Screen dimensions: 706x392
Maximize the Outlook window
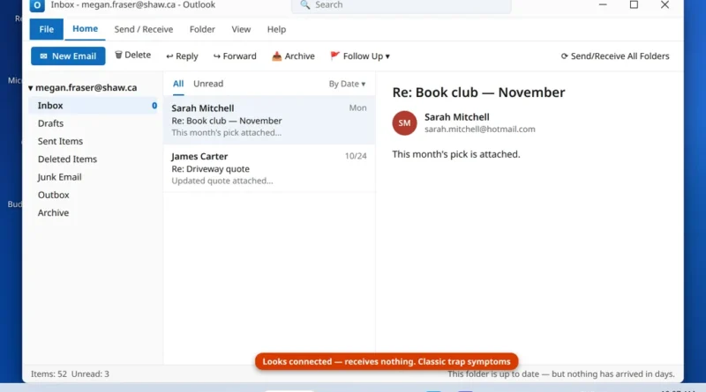point(634,5)
